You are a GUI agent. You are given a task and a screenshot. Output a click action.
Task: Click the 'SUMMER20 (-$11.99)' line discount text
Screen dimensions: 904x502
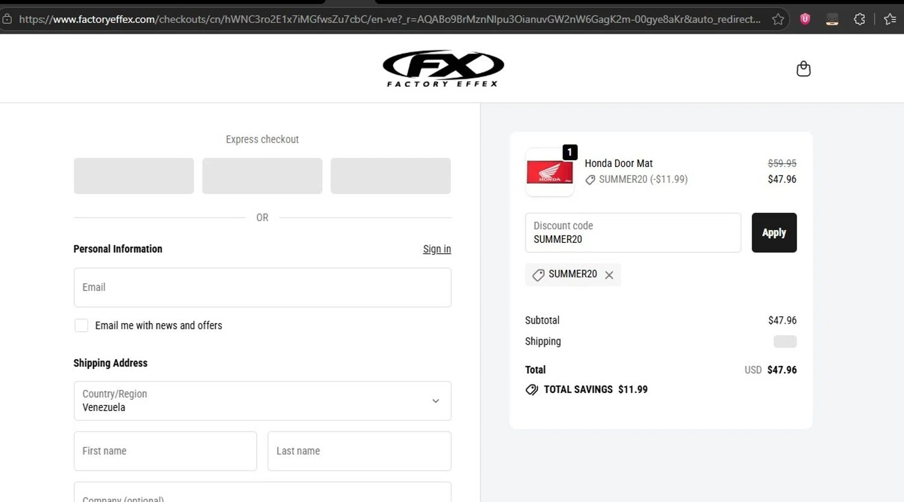coord(643,179)
